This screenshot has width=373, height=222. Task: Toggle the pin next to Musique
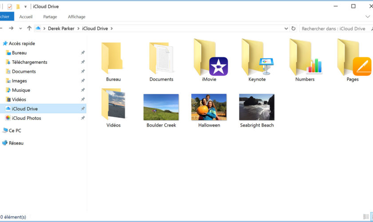pyautogui.click(x=83, y=90)
